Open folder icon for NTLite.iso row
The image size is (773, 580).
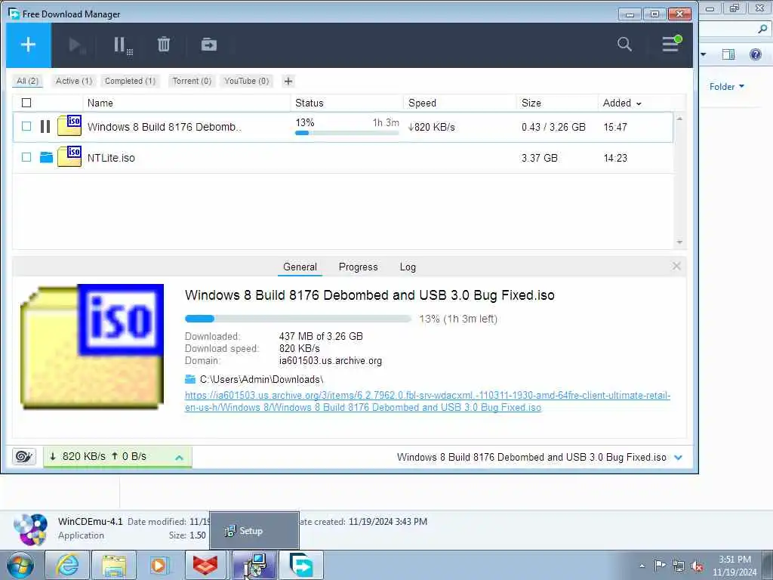click(x=46, y=157)
